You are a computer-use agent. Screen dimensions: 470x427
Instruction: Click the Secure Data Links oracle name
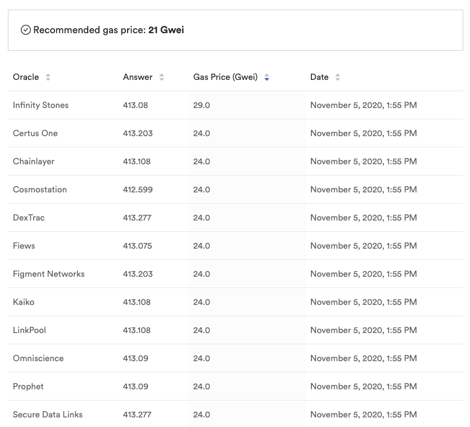click(48, 415)
